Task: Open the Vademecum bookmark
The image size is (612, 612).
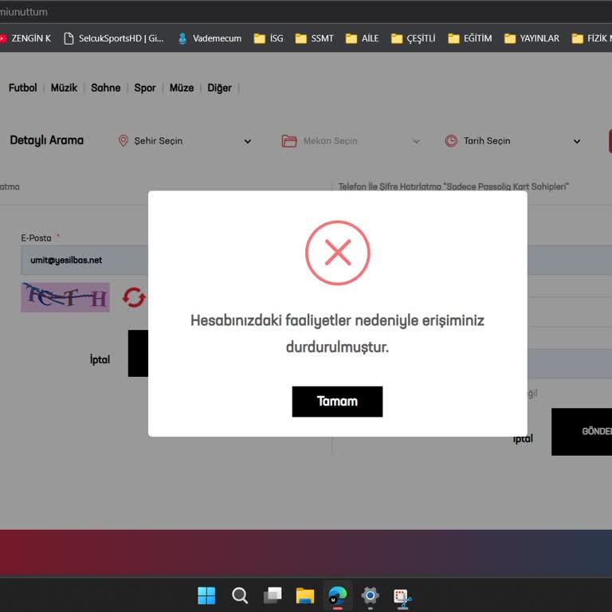Action: (210, 38)
